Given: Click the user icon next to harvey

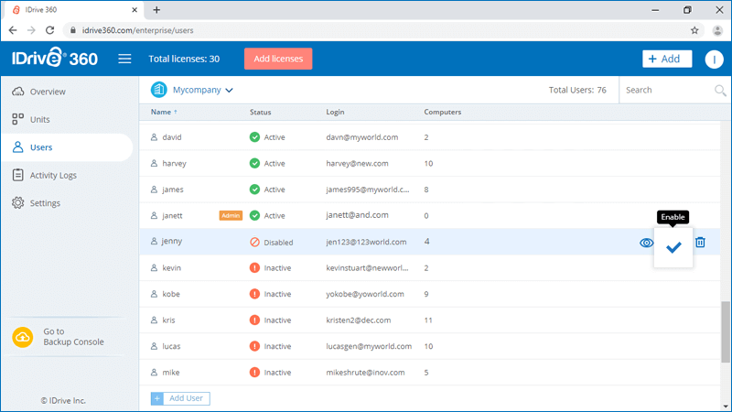Looking at the screenshot, I should tap(154, 164).
